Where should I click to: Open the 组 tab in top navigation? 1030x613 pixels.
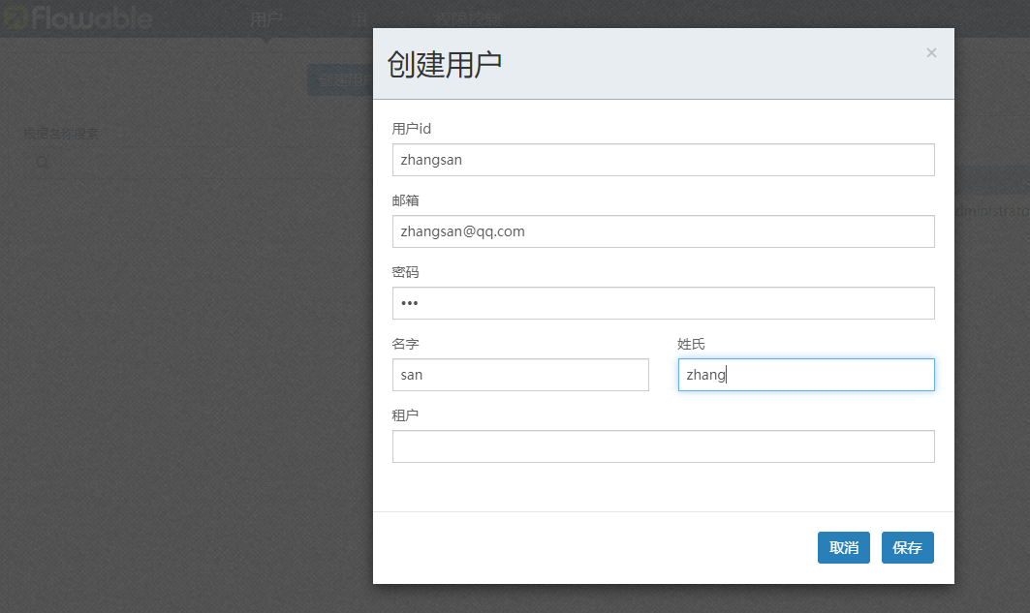click(x=359, y=18)
